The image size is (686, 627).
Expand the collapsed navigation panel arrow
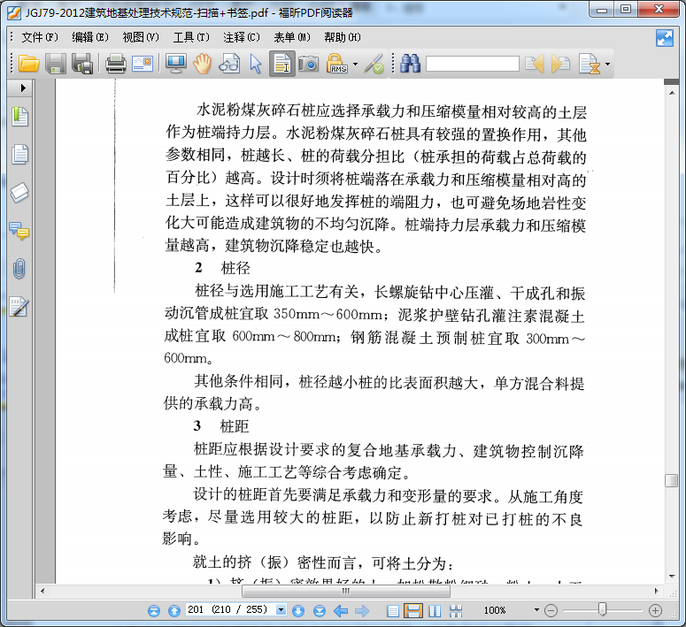point(23,88)
